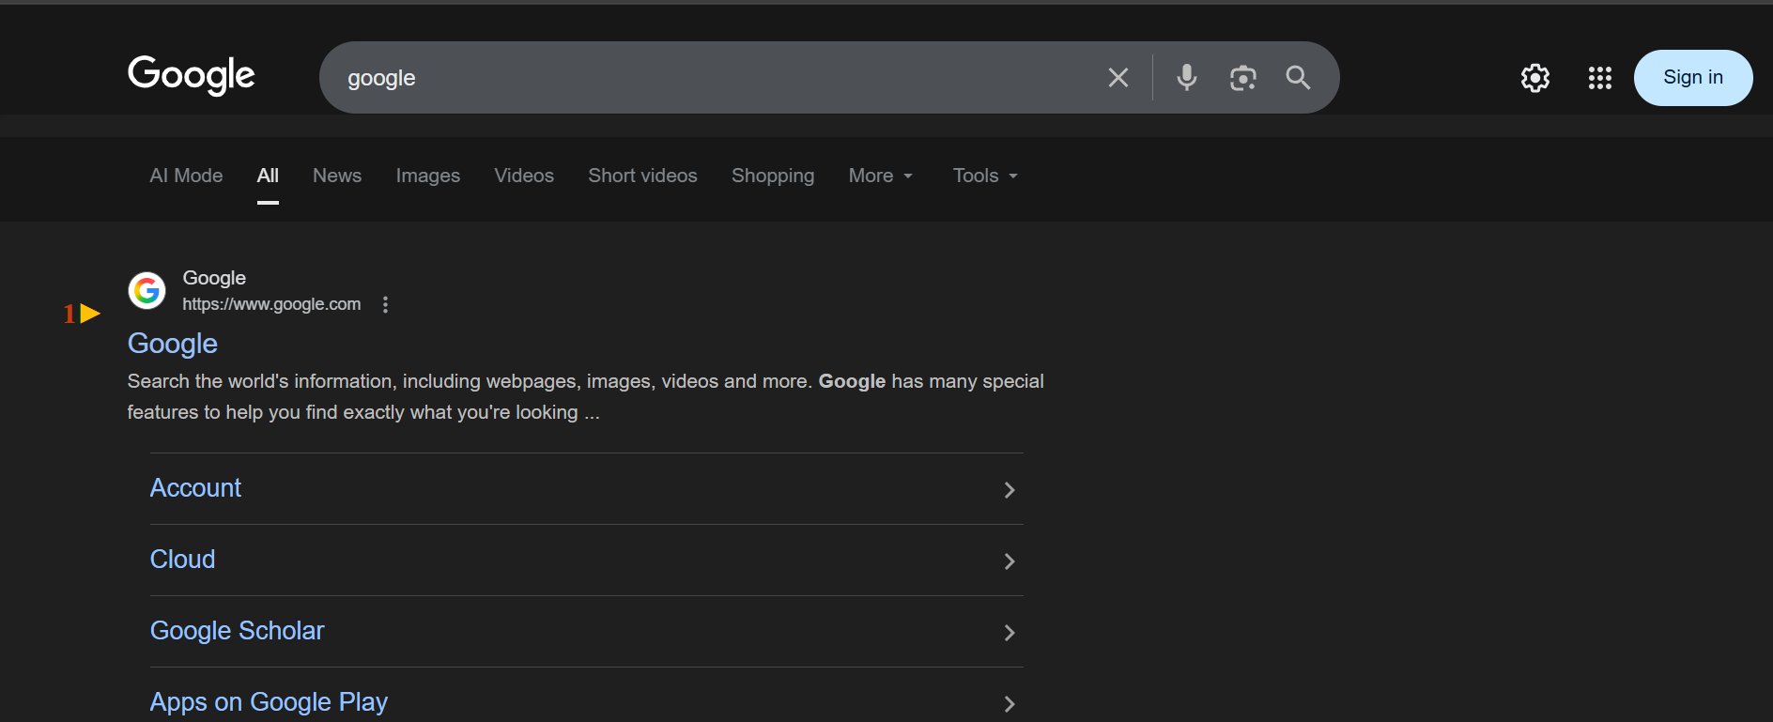Click the snippet text 'Search the world's information'
This screenshot has height=722, width=1773.
[x=262, y=381]
